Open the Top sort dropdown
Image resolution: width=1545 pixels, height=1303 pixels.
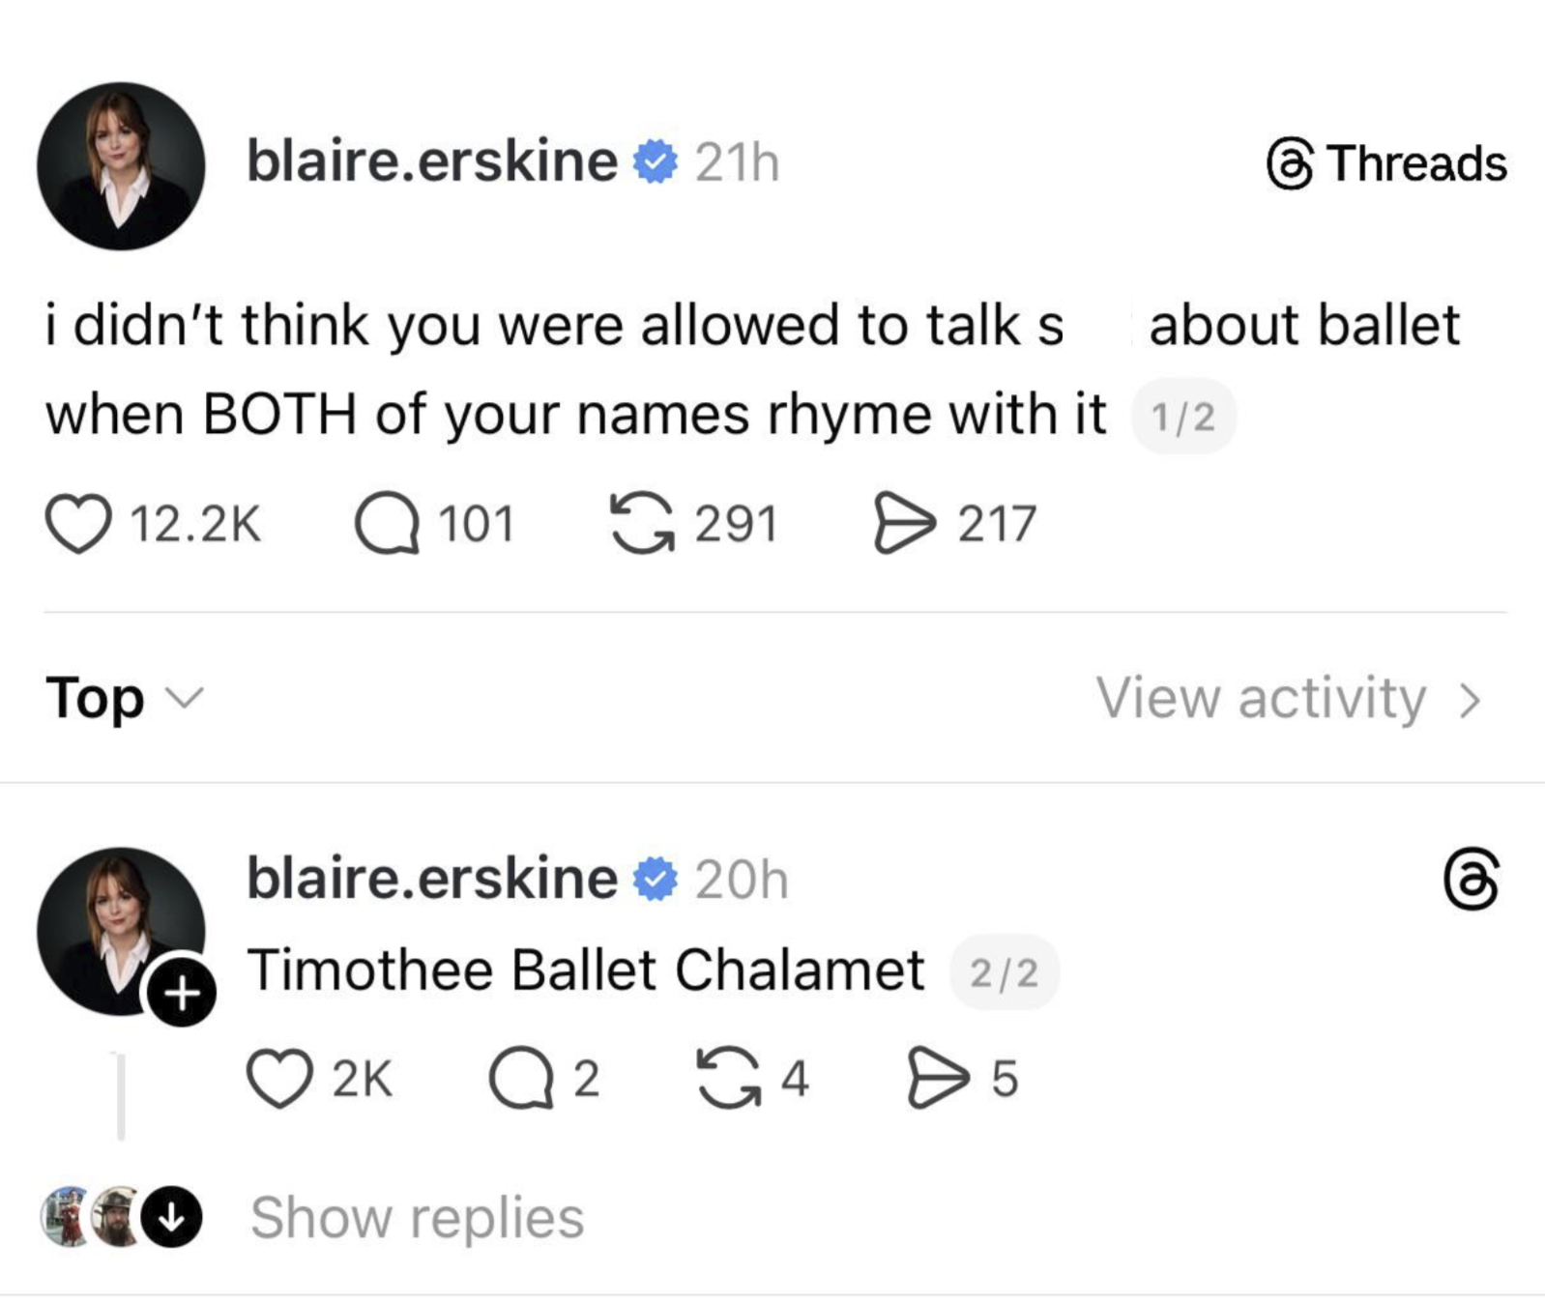pyautogui.click(x=124, y=698)
